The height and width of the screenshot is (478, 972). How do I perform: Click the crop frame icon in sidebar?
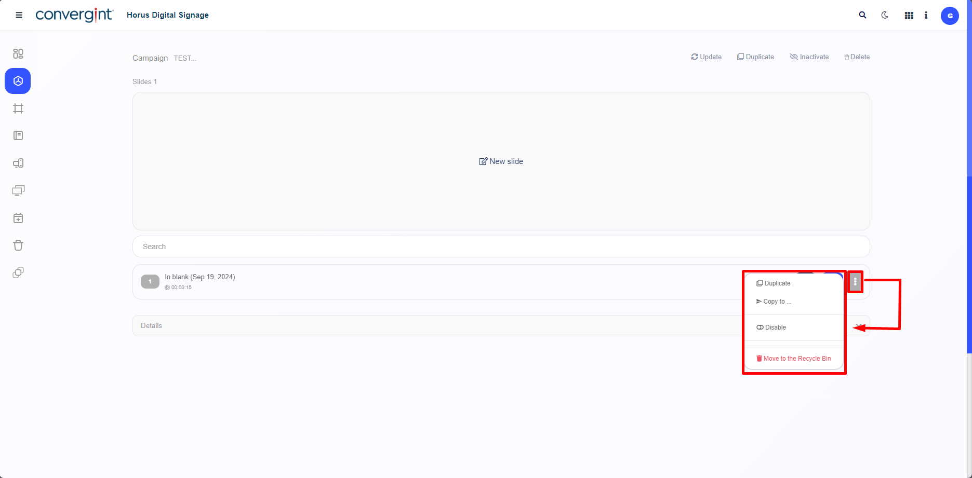18,108
